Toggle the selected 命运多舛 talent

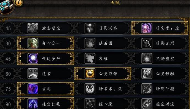[46, 58]
